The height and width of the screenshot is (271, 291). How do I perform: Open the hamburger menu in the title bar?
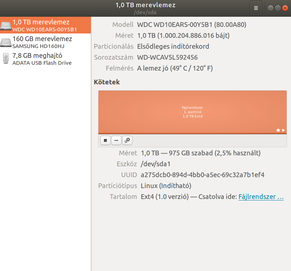coord(256,8)
